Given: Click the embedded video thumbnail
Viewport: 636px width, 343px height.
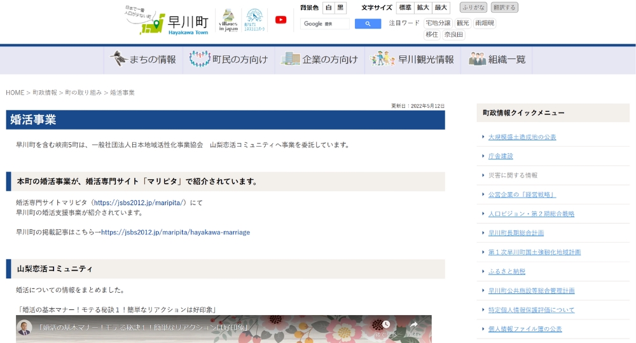Looking at the screenshot, I should point(223,329).
